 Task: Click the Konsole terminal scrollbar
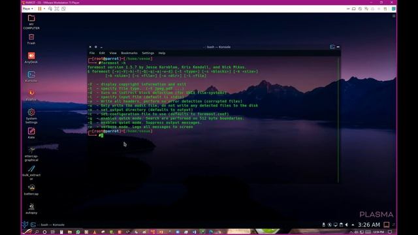coord(338,119)
